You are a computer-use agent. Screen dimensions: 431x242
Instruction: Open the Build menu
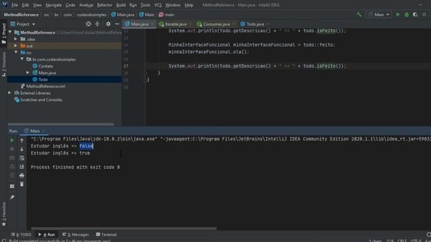(x=121, y=5)
